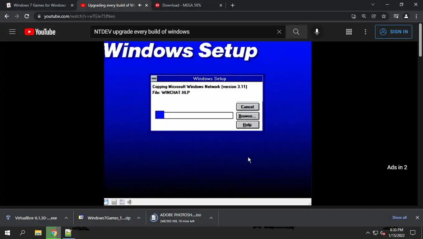Click the speaker icon in video status bar
Image resolution: width=423 pixels, height=239 pixels.
point(129,202)
